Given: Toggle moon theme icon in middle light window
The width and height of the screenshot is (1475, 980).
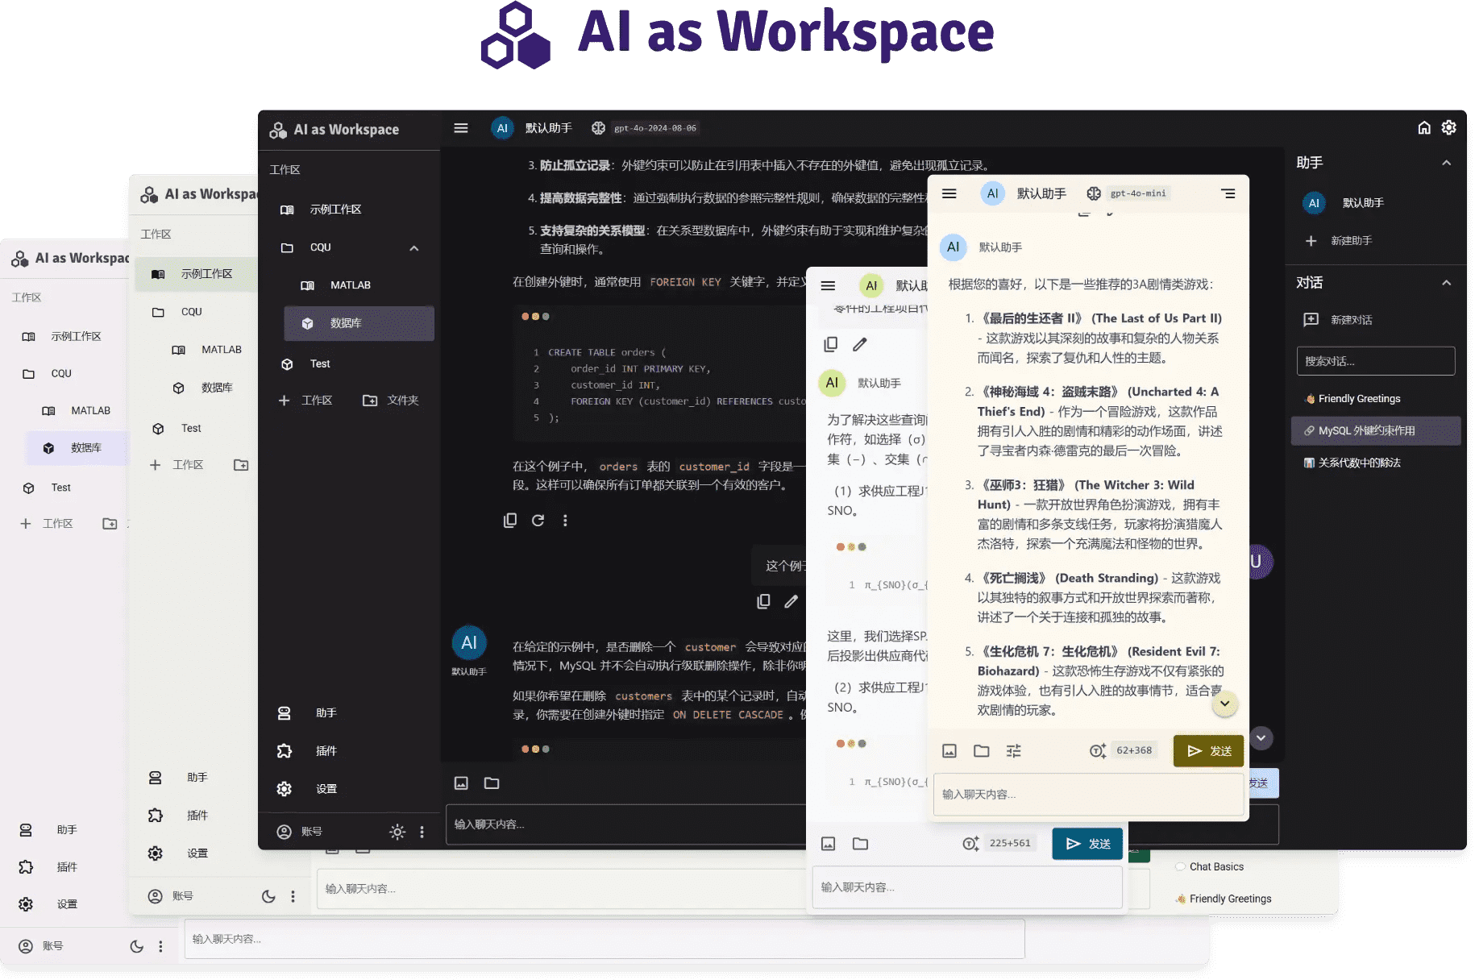Looking at the screenshot, I should [268, 896].
